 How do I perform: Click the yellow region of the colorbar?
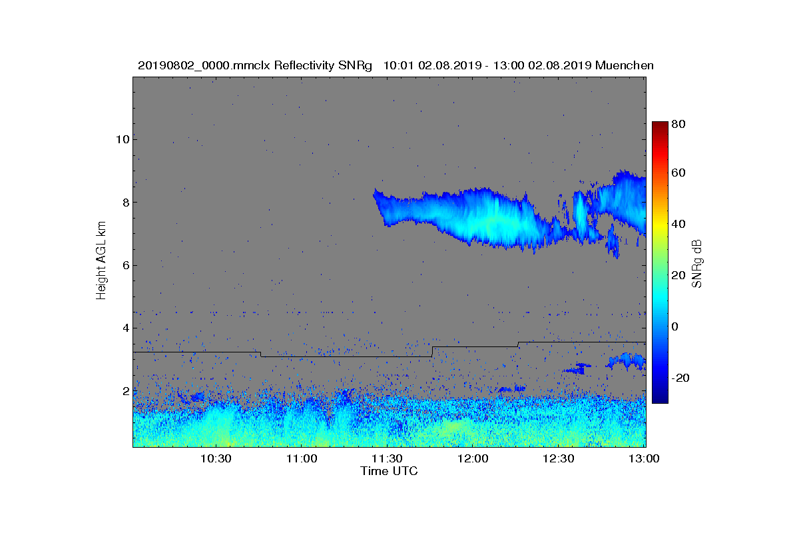pyautogui.click(x=660, y=227)
